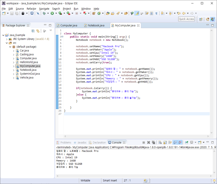Click the Quick Access search field
The height and width of the screenshot is (184, 217).
click(186, 19)
